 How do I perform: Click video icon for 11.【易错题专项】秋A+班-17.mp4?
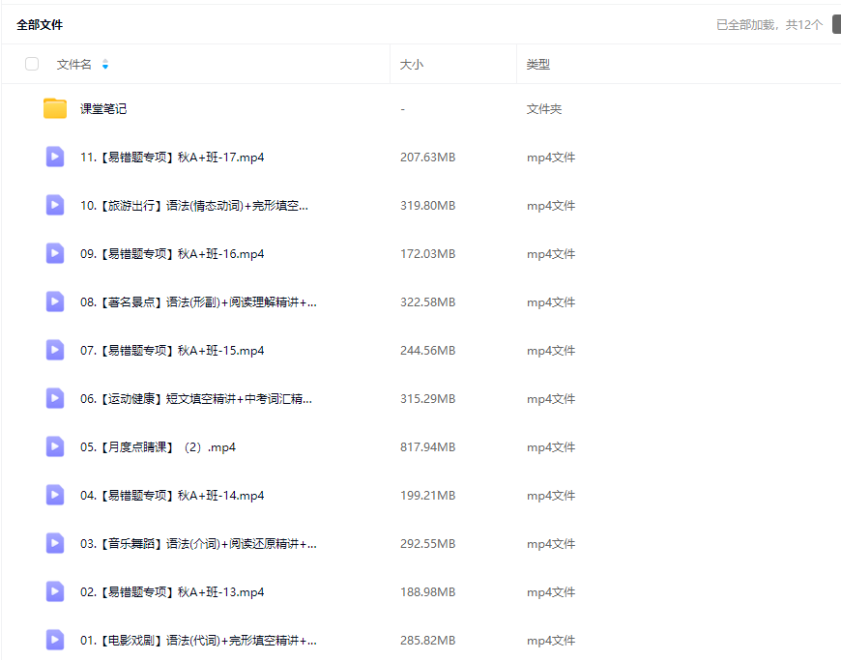(55, 157)
